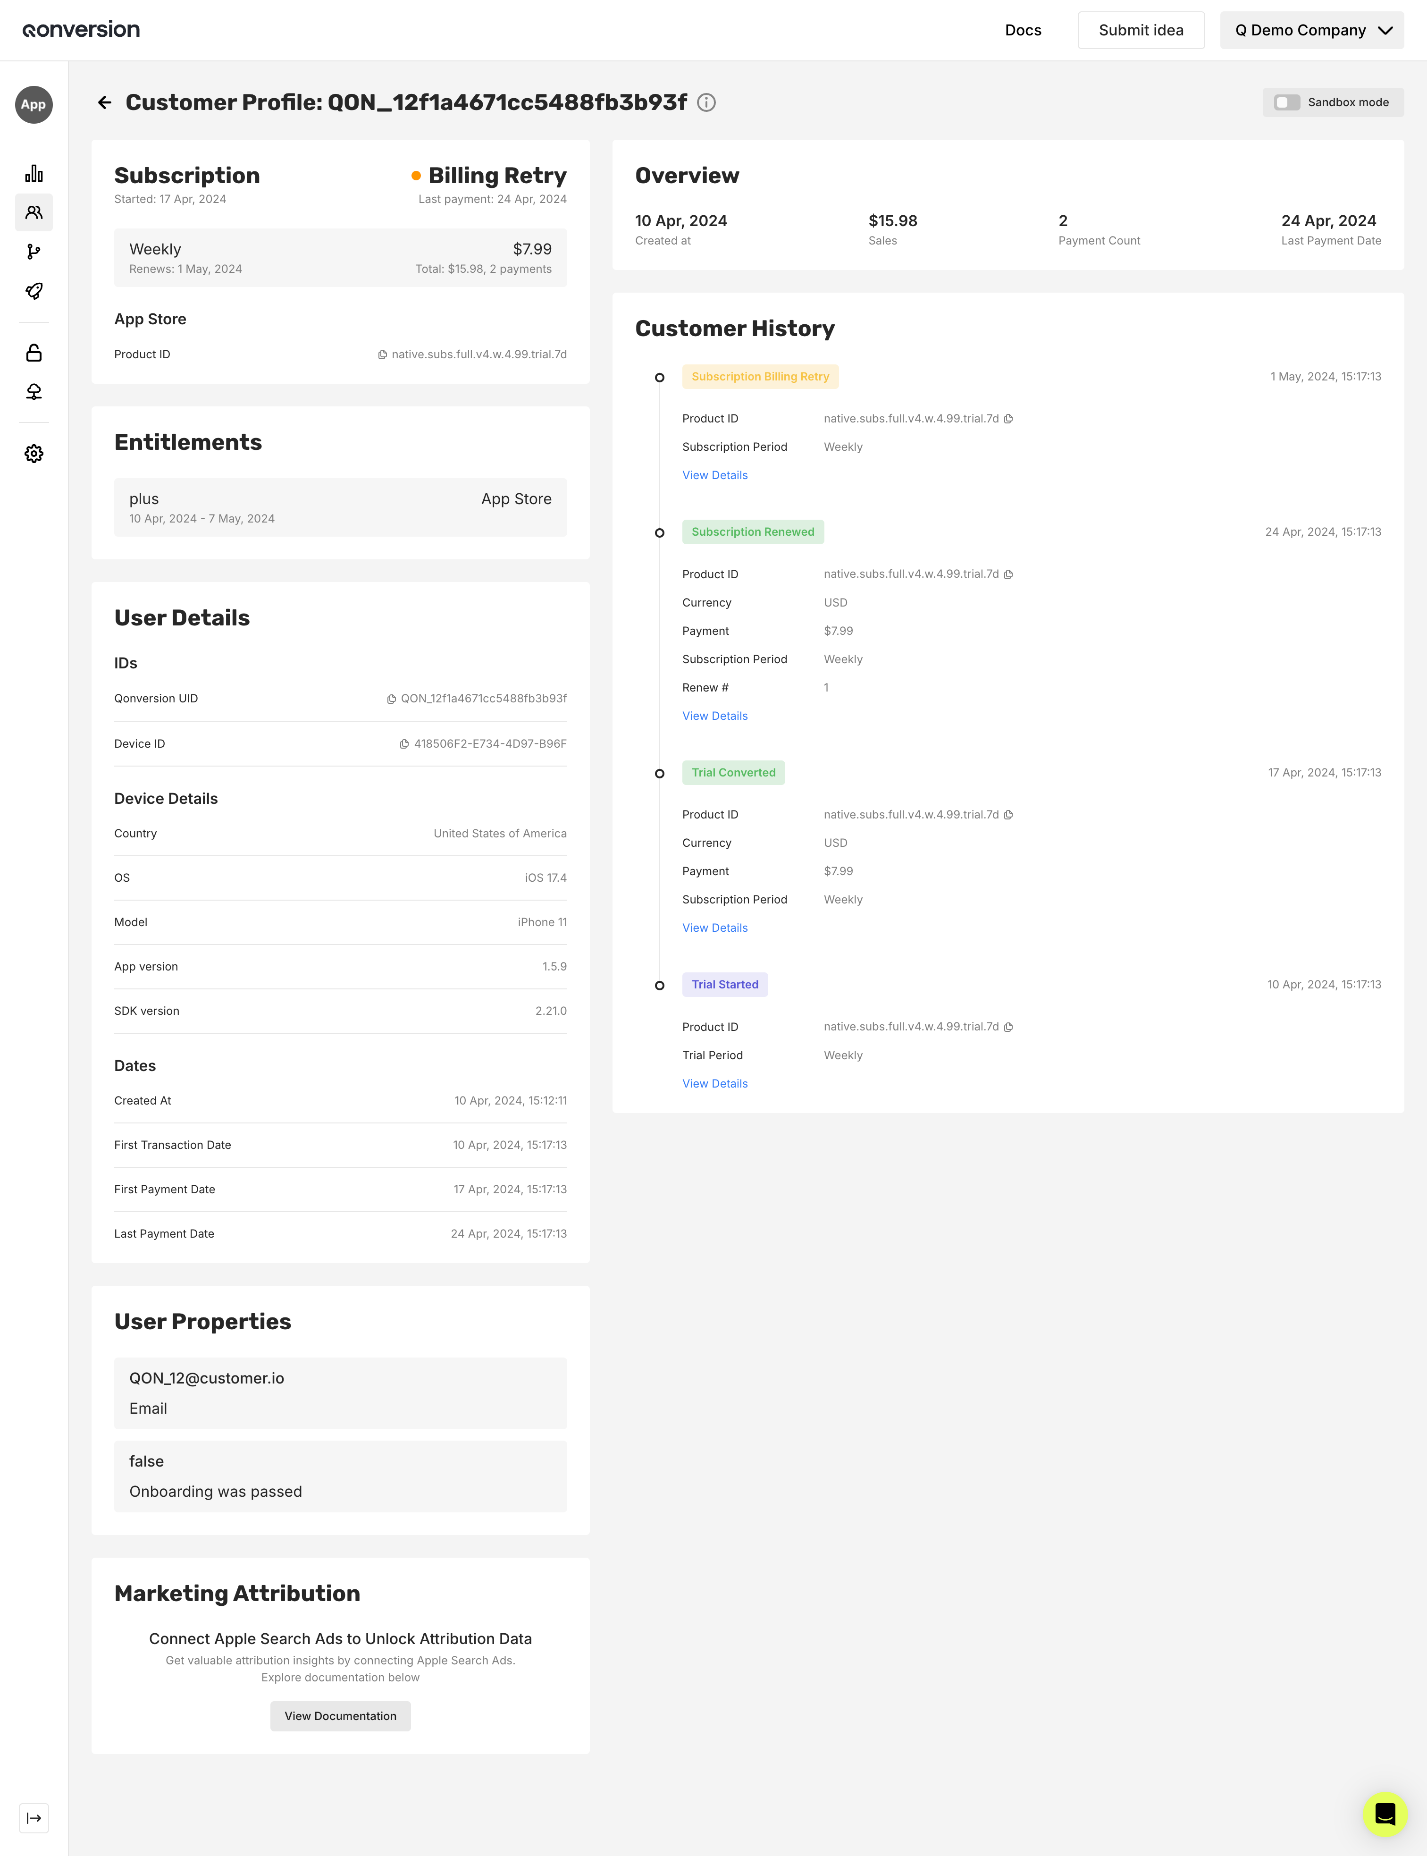Click the App avatar selector
This screenshot has height=1856, width=1427.
point(34,104)
